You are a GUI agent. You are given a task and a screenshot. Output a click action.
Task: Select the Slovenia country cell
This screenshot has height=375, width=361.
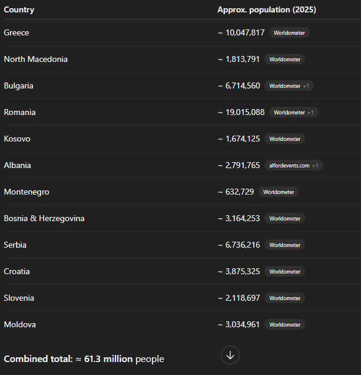[19, 298]
